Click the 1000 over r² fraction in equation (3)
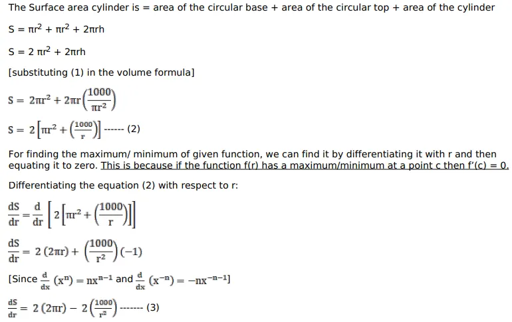 click(104, 307)
